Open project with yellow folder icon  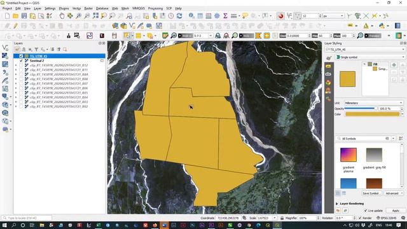(15, 16)
